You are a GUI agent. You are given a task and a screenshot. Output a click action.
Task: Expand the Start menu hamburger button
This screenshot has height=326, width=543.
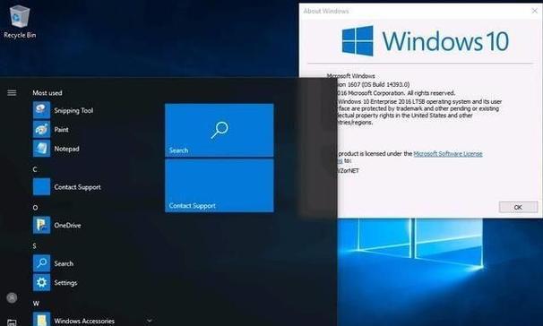click(12, 93)
